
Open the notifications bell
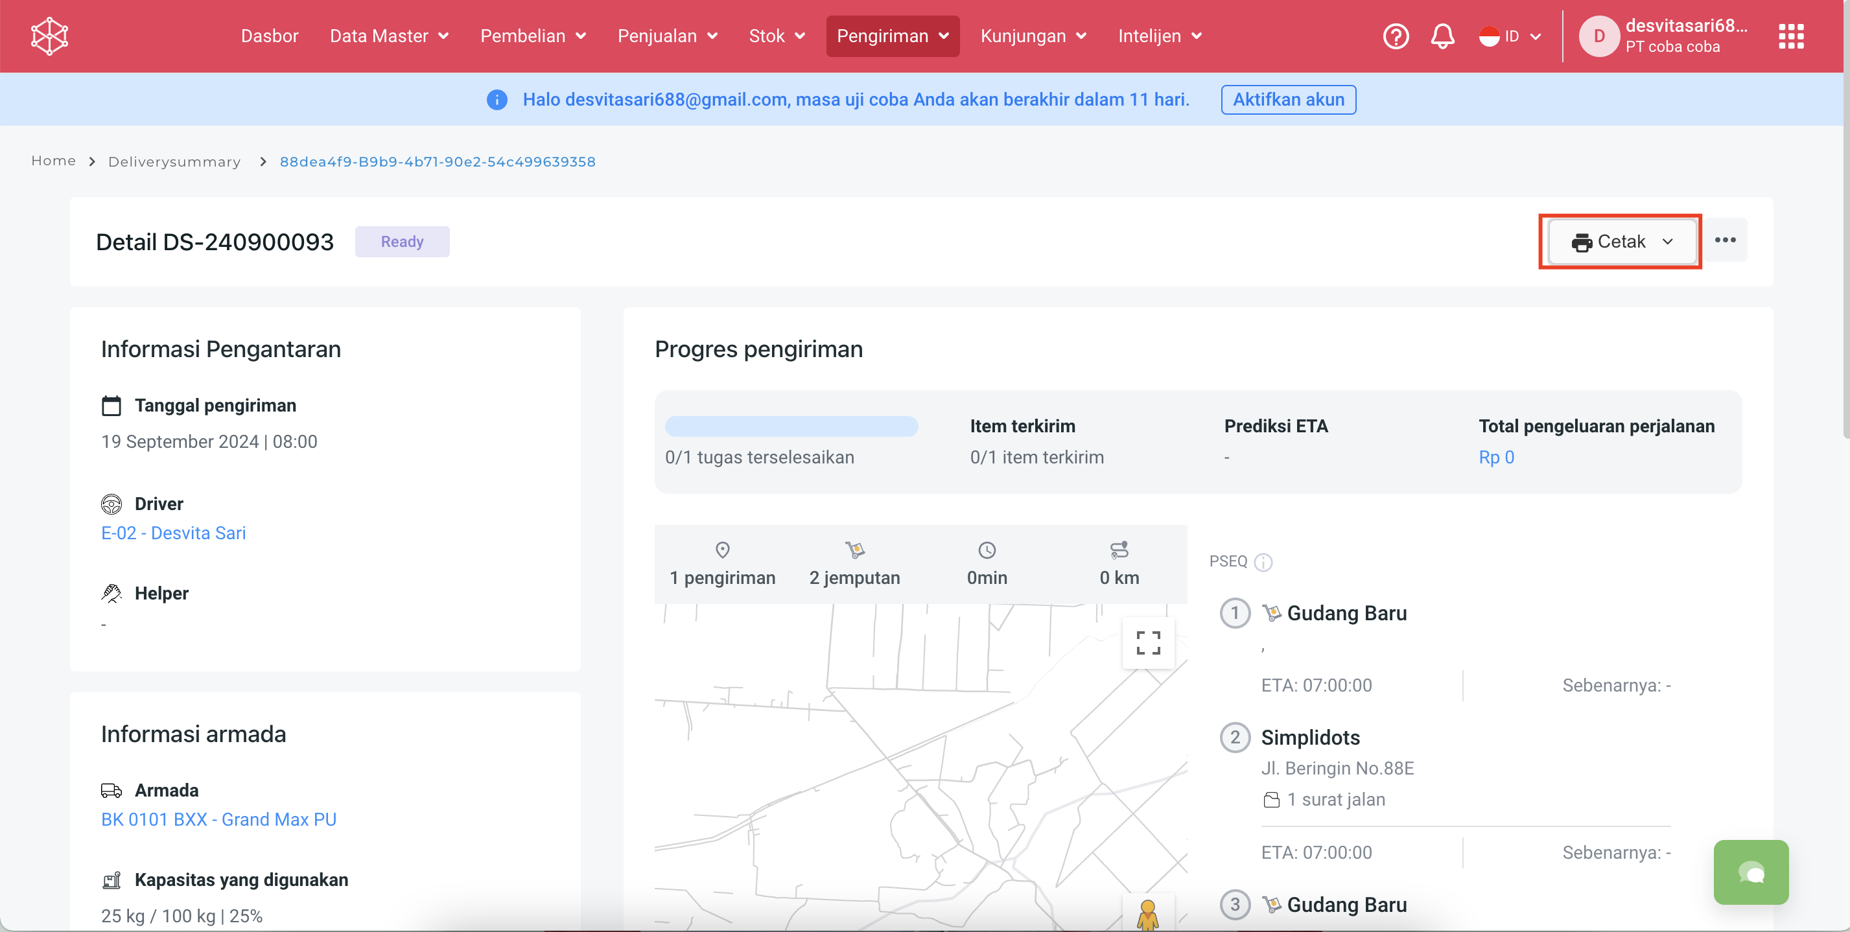point(1442,36)
